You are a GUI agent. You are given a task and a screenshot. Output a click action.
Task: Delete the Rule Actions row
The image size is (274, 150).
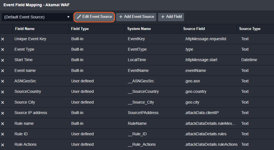coord(3,145)
